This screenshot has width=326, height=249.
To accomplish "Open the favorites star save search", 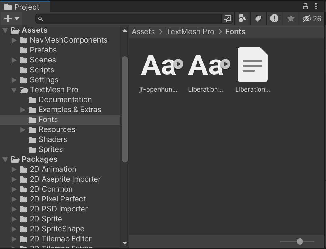I will point(291,19).
